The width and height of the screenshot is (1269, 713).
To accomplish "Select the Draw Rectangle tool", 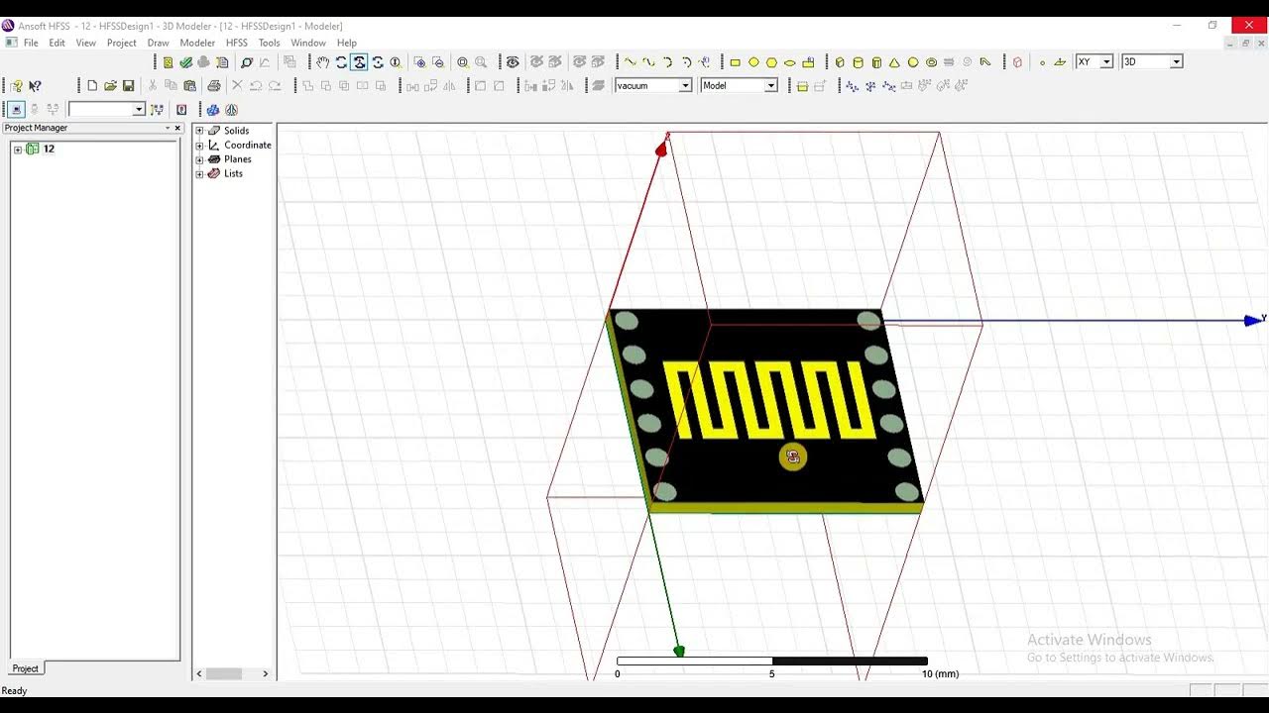I will (735, 62).
